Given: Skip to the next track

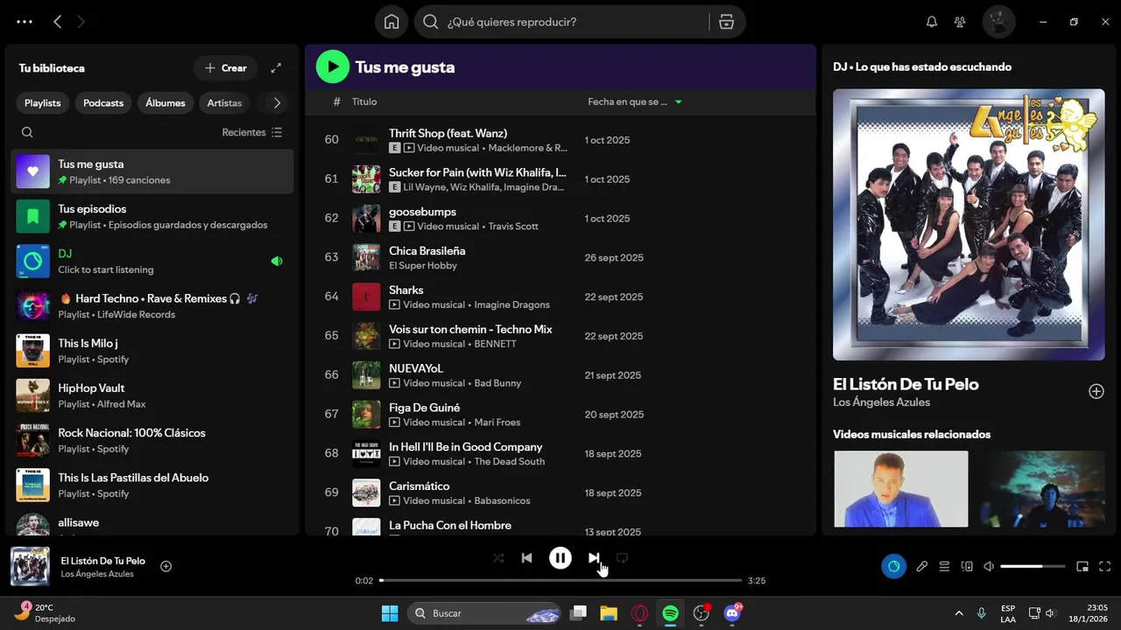Looking at the screenshot, I should [x=594, y=557].
